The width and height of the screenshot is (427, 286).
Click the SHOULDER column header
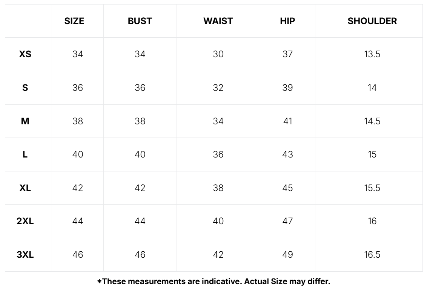pyautogui.click(x=372, y=21)
